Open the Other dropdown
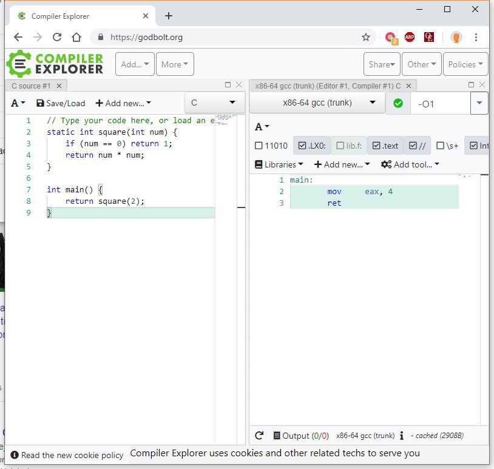Screen dimensions: 494x469 [x=422, y=64]
